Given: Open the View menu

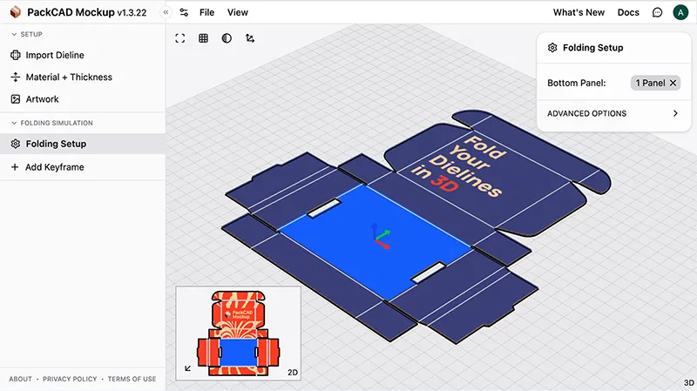Looking at the screenshot, I should [238, 12].
